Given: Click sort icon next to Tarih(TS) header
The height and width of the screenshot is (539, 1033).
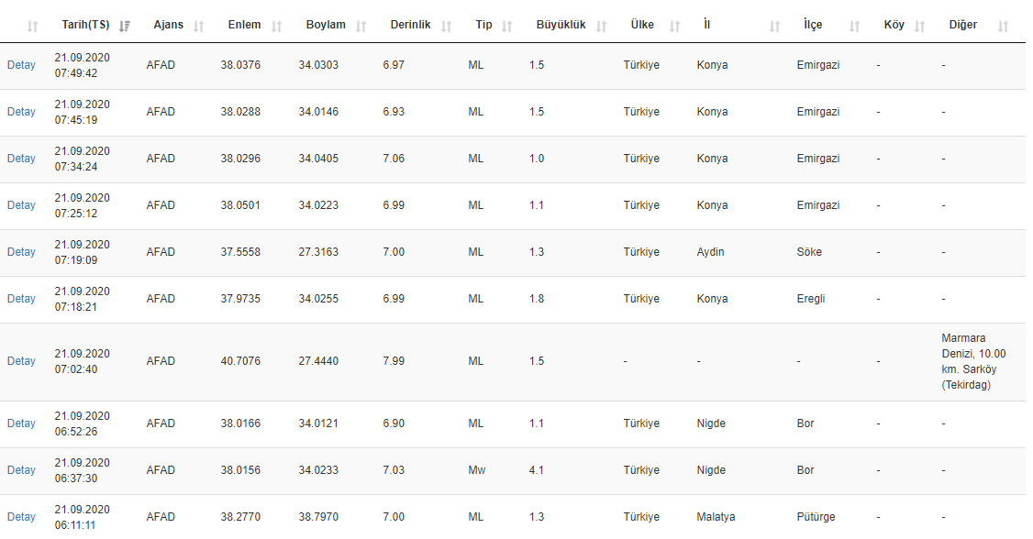Looking at the screenshot, I should 125,26.
